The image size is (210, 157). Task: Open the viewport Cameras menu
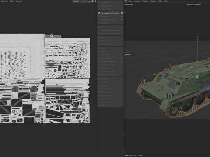tap(137, 1)
